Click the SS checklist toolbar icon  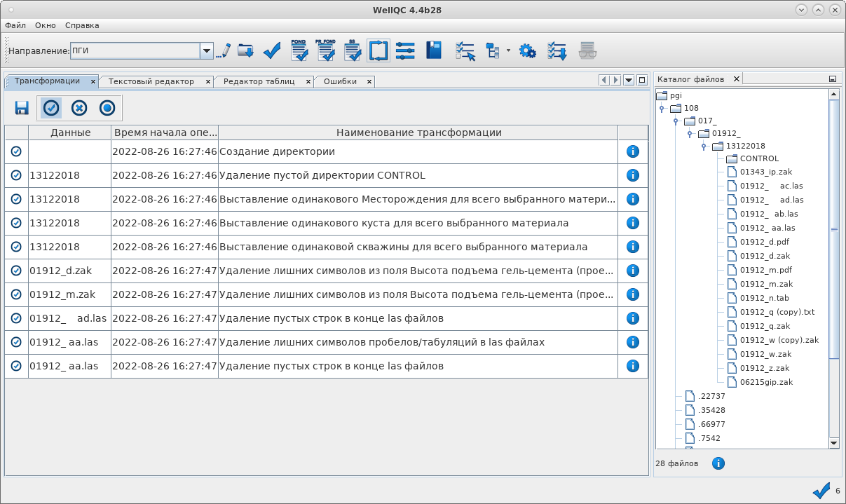(x=353, y=50)
